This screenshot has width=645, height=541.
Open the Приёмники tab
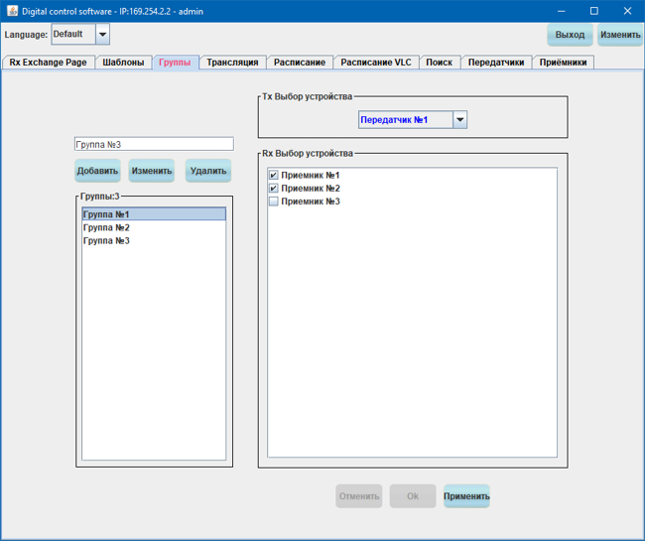click(x=563, y=63)
